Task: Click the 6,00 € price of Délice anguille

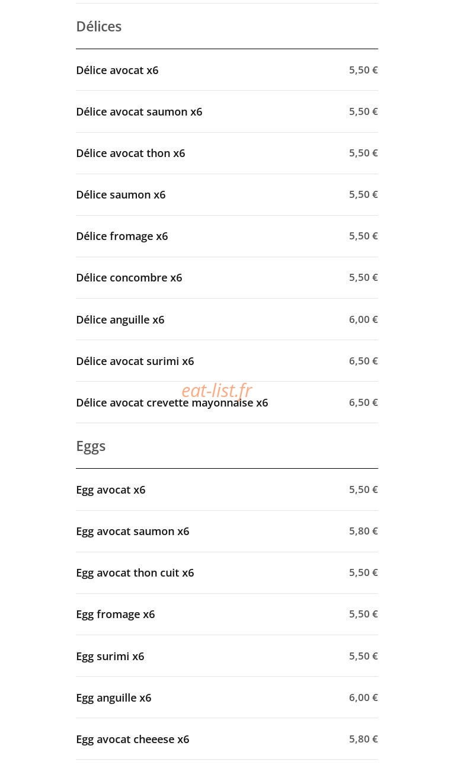Action: [x=363, y=319]
